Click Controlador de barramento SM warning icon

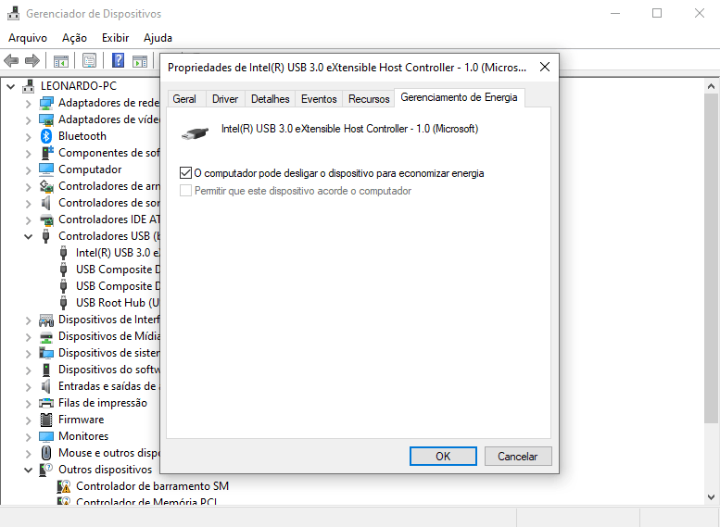click(x=63, y=486)
